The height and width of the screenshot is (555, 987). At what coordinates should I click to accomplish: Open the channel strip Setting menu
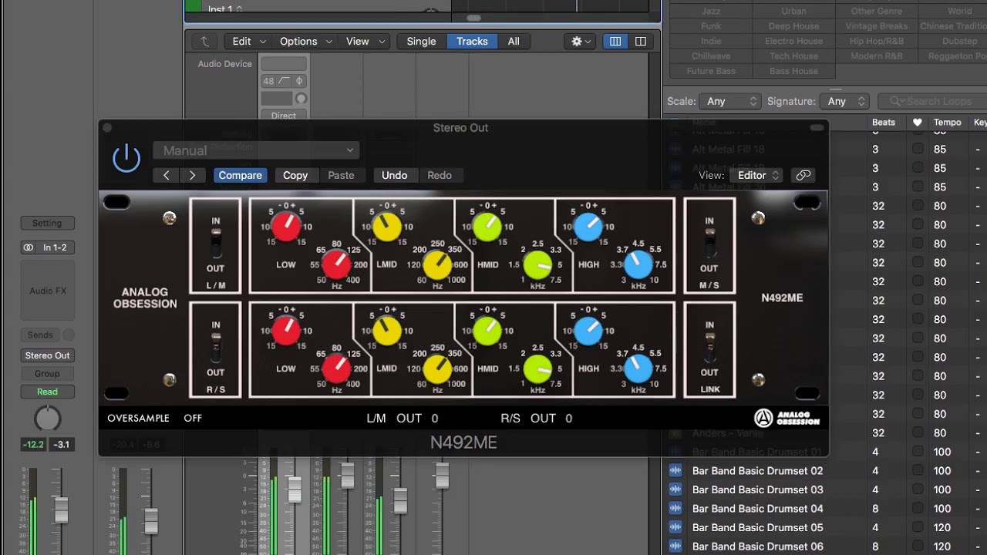click(x=48, y=224)
